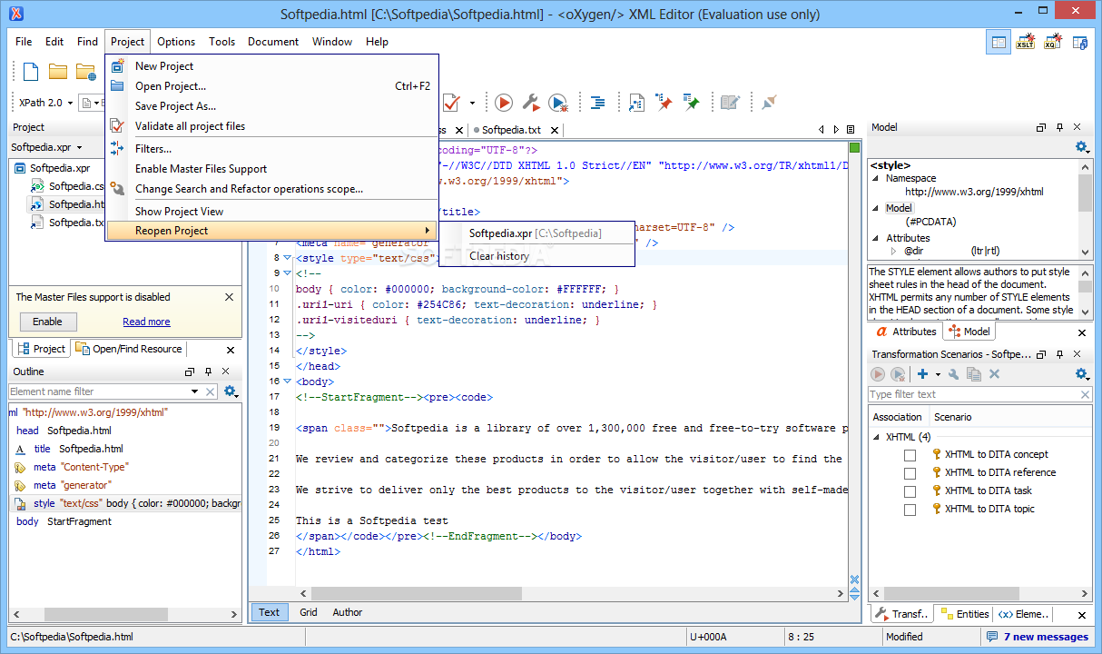The height and width of the screenshot is (654, 1102).
Task: Click the Element name filter field
Action: (99, 391)
